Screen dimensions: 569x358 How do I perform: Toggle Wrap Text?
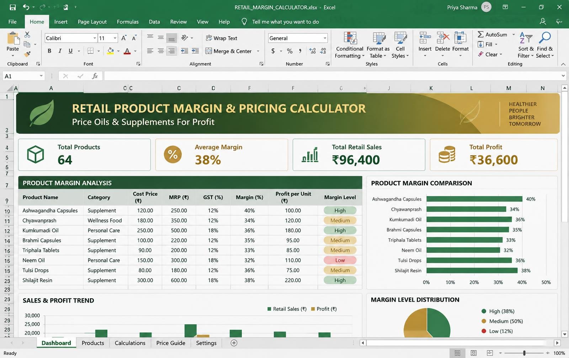(x=222, y=38)
